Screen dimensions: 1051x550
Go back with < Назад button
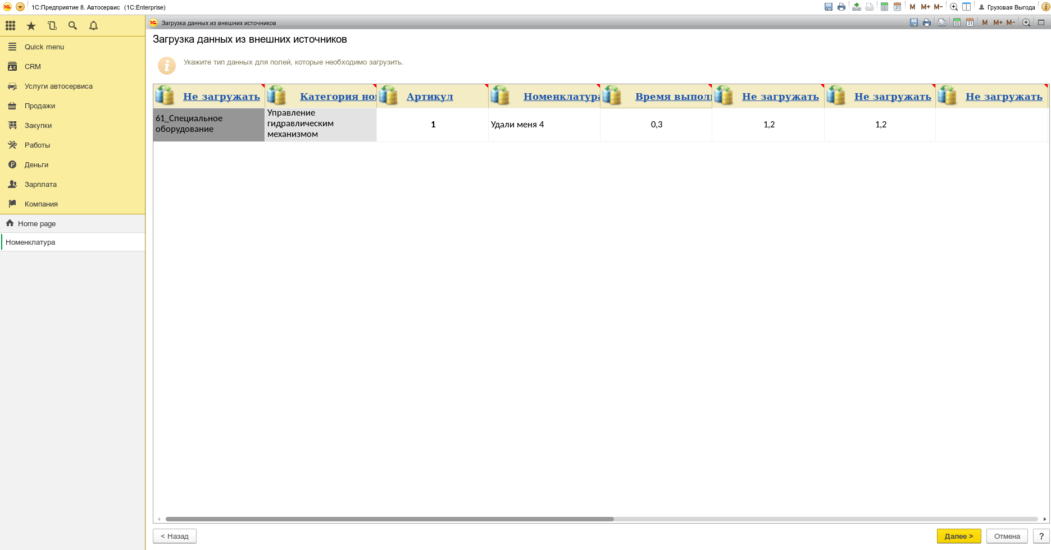pyautogui.click(x=175, y=537)
